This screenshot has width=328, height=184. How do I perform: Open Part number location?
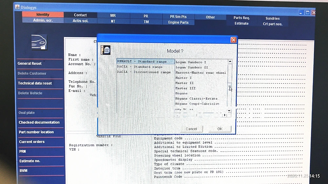pyautogui.click(x=36, y=132)
